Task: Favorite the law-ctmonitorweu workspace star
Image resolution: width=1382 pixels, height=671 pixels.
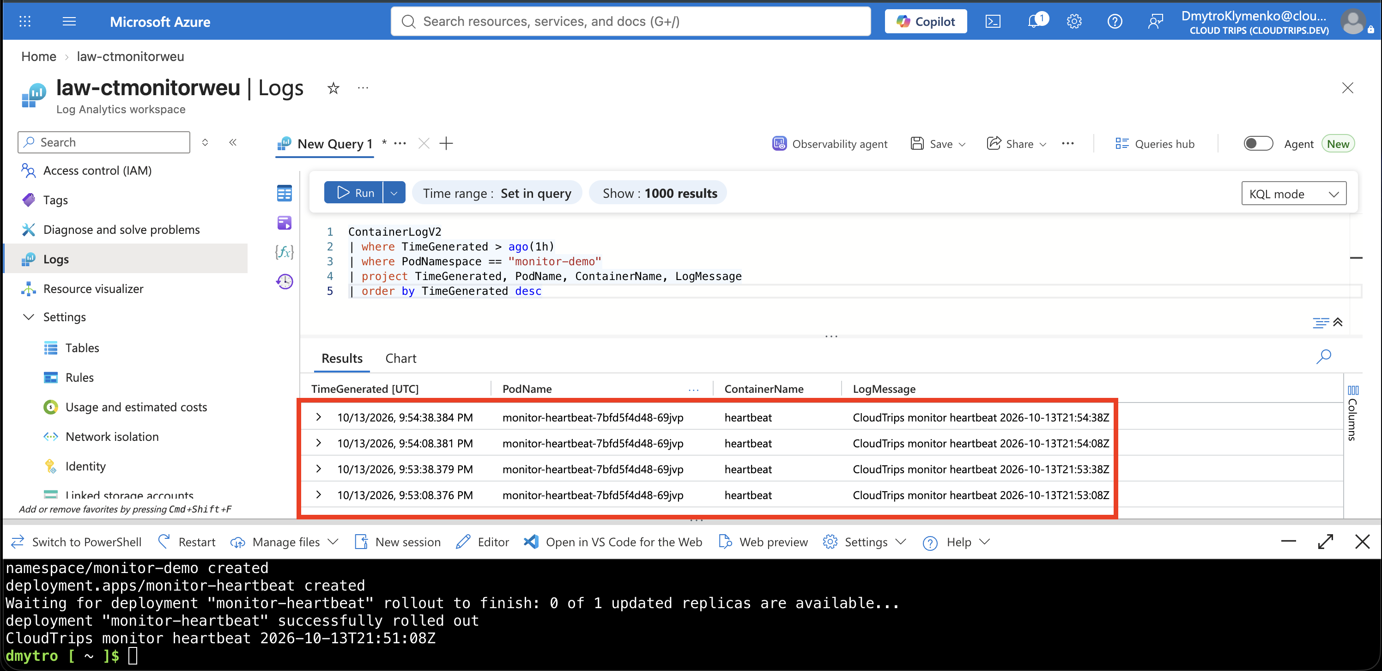Action: click(333, 88)
